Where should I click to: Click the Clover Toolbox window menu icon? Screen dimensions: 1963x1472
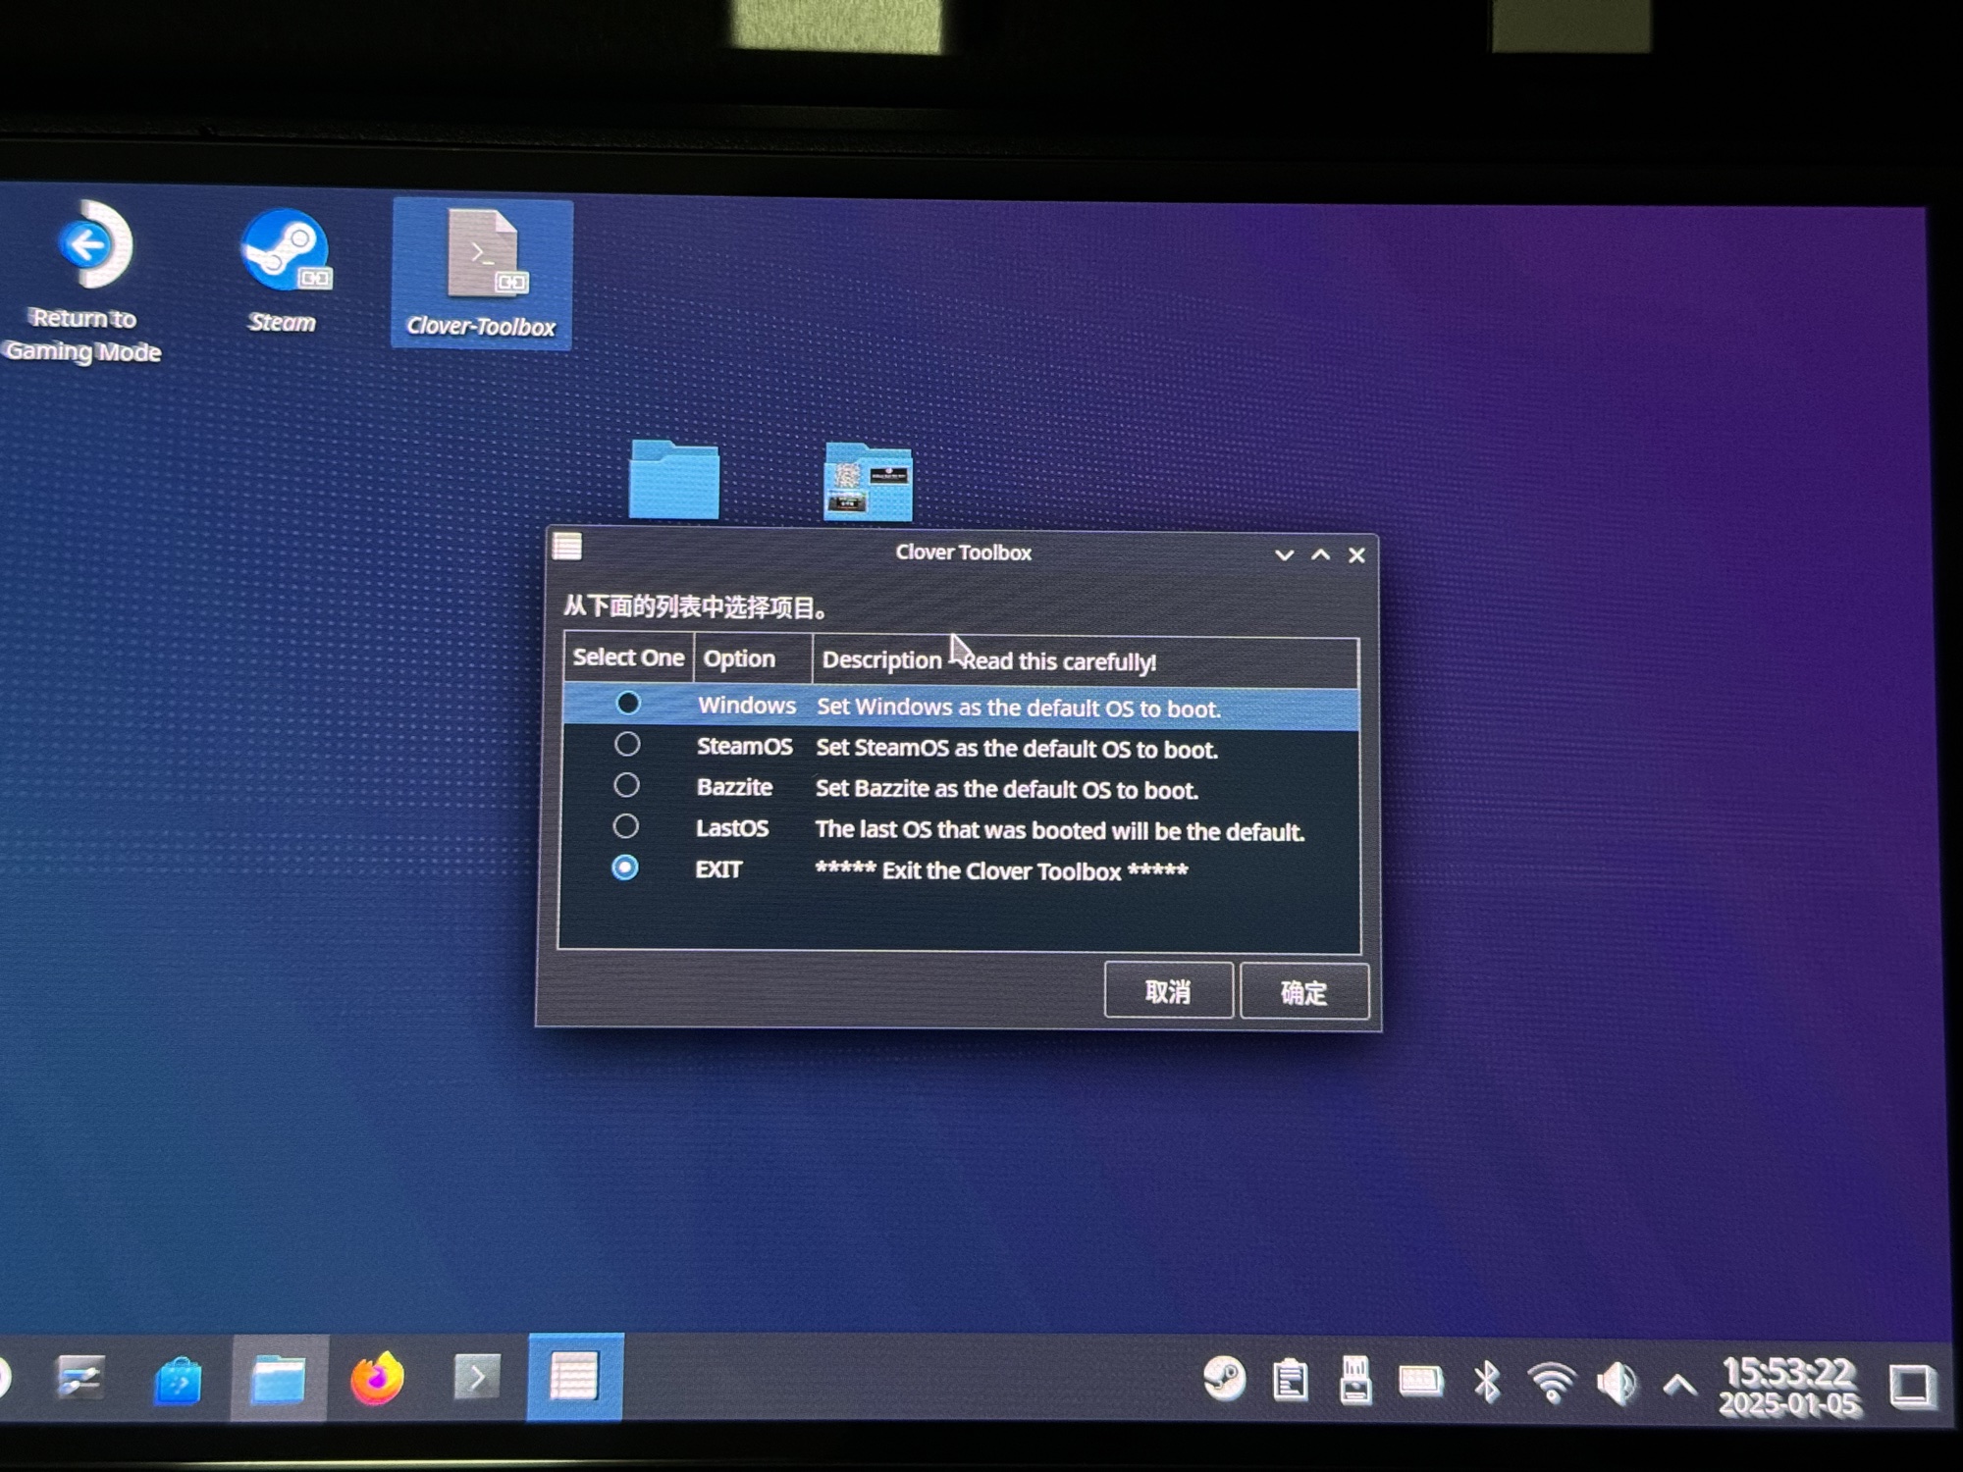[x=567, y=546]
